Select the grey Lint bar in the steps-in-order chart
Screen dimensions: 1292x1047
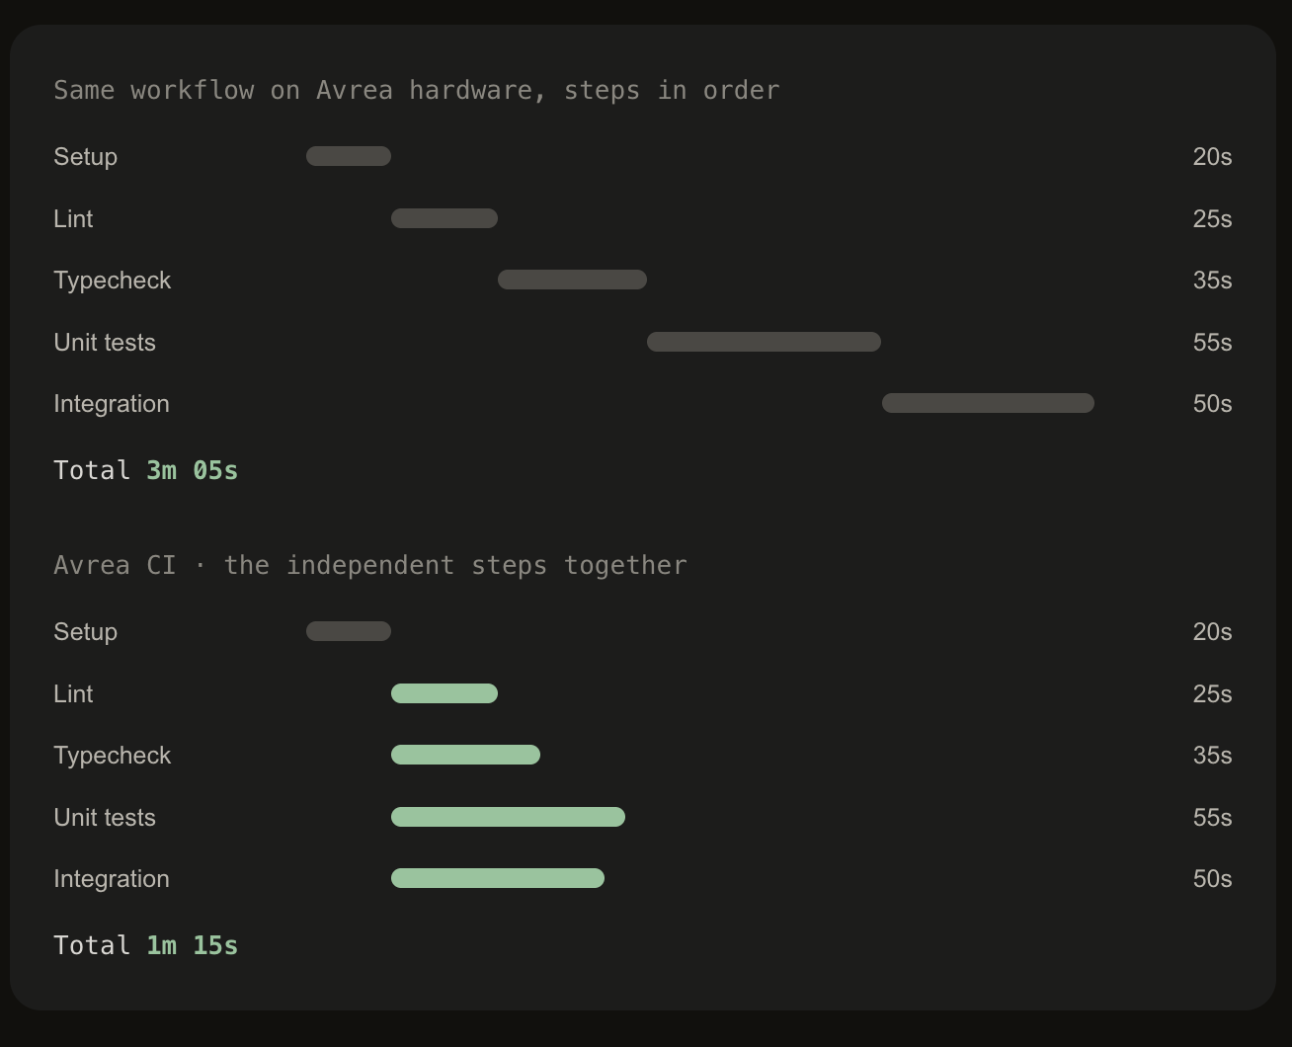444,218
